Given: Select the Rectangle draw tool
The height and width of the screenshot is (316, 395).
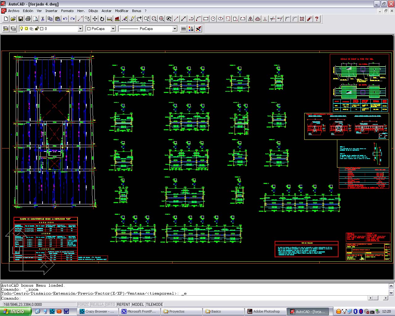Looking at the screenshot, I should point(206,19).
